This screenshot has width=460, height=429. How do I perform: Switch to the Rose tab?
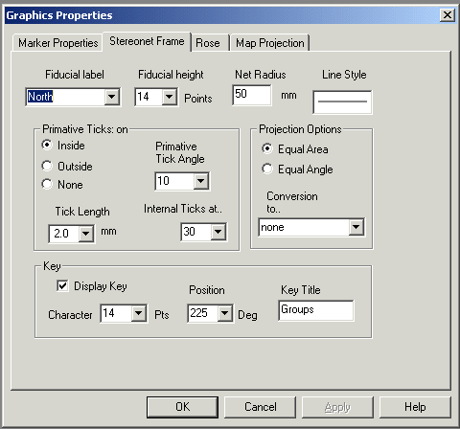pos(208,43)
